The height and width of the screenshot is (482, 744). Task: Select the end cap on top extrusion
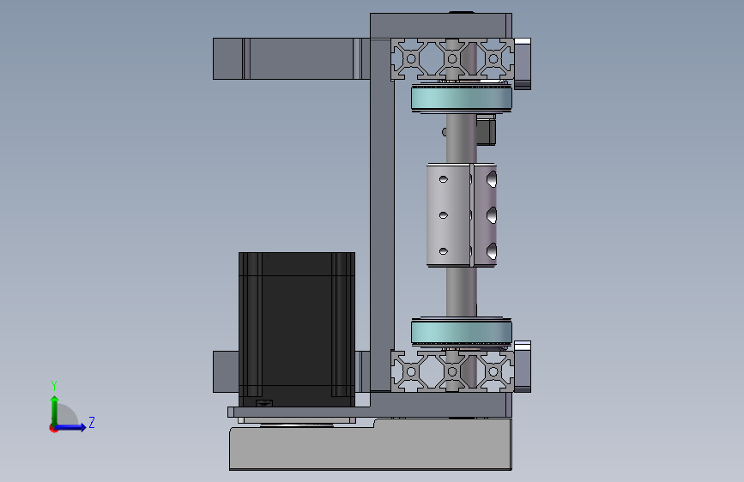coord(523,63)
